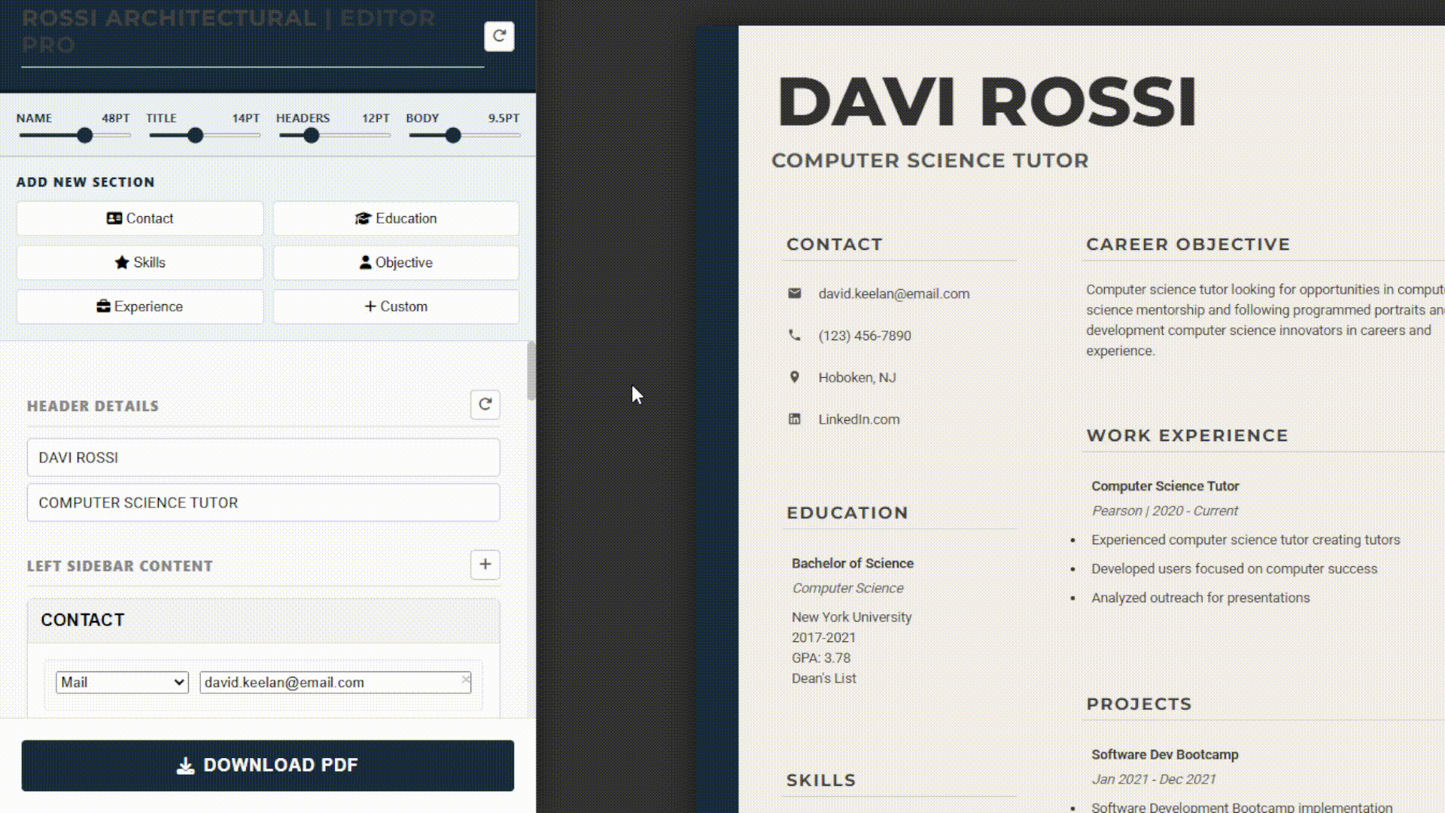The image size is (1445, 813).
Task: Open the Mail contact type dropdown
Action: tap(122, 683)
